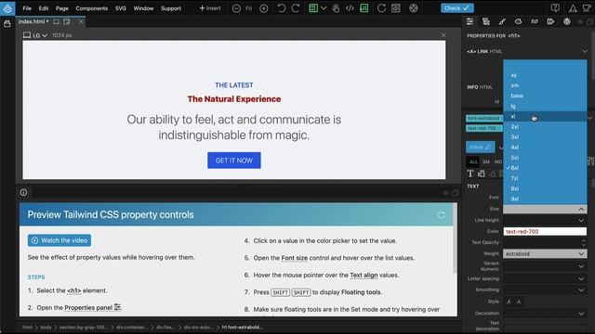Open the LG device size dropdown
The image size is (595, 334).
(x=35, y=35)
